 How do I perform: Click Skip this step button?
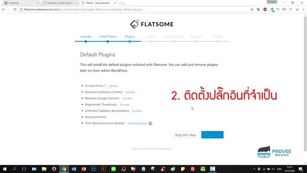click(x=186, y=135)
